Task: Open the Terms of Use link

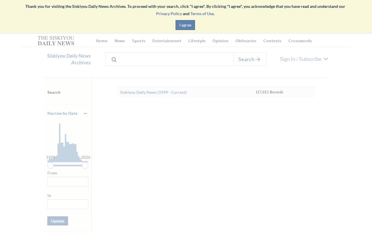Action: tap(202, 14)
